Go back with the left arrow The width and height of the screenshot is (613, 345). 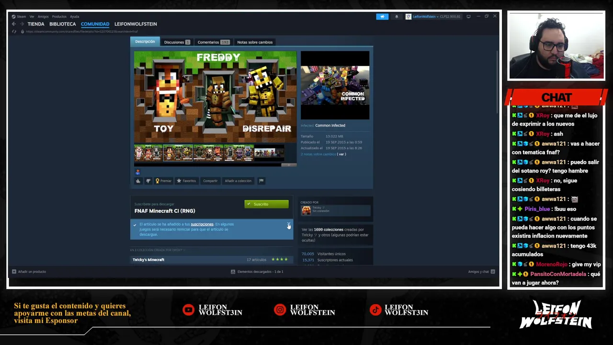pyautogui.click(x=14, y=24)
